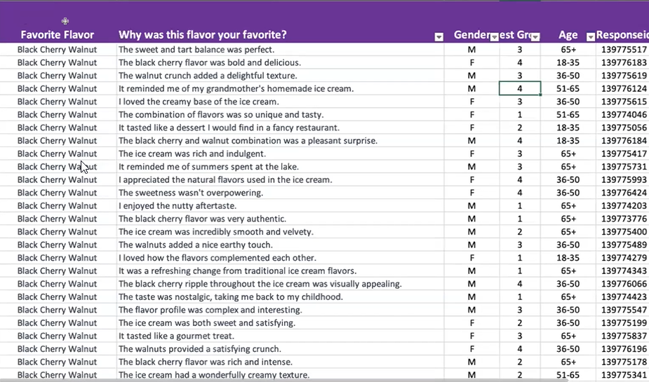Select the 'very authentic' comment cell
649x382 pixels.
click(x=280, y=219)
